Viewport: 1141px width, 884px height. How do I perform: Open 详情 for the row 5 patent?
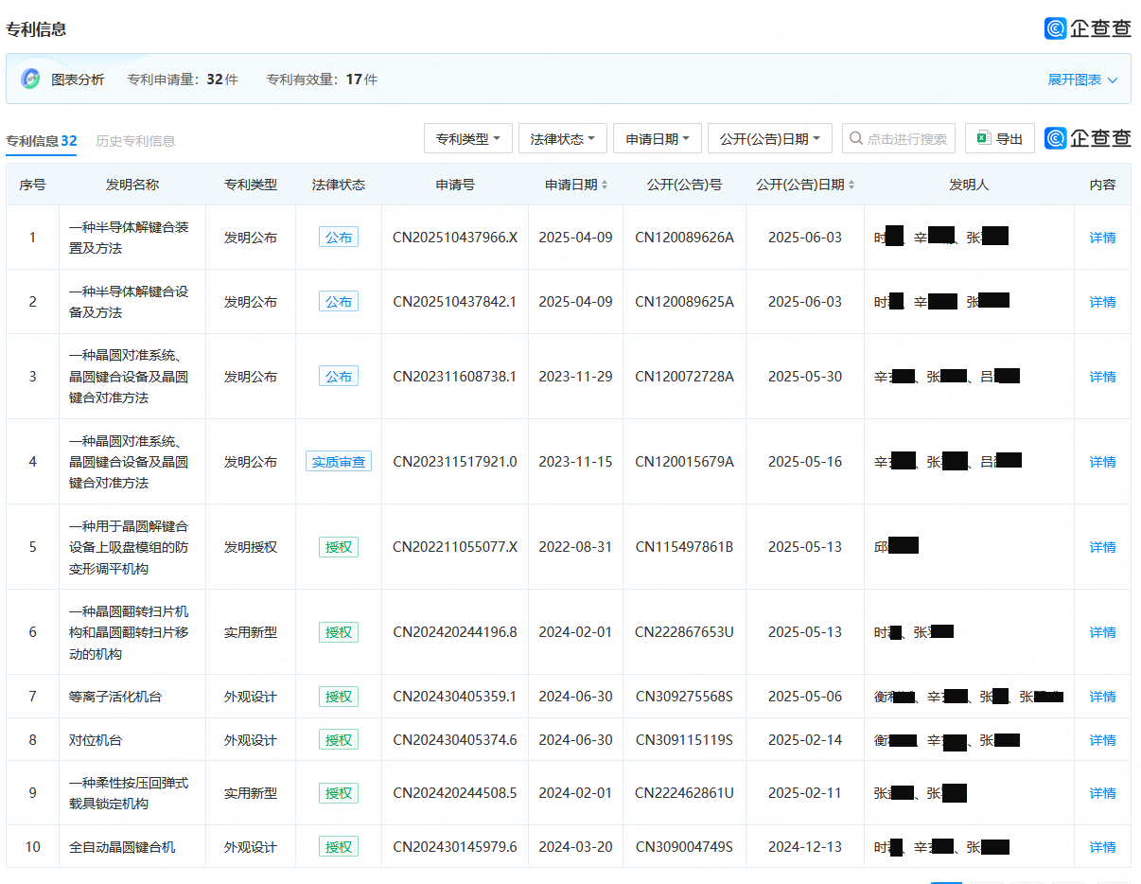[x=1102, y=547]
